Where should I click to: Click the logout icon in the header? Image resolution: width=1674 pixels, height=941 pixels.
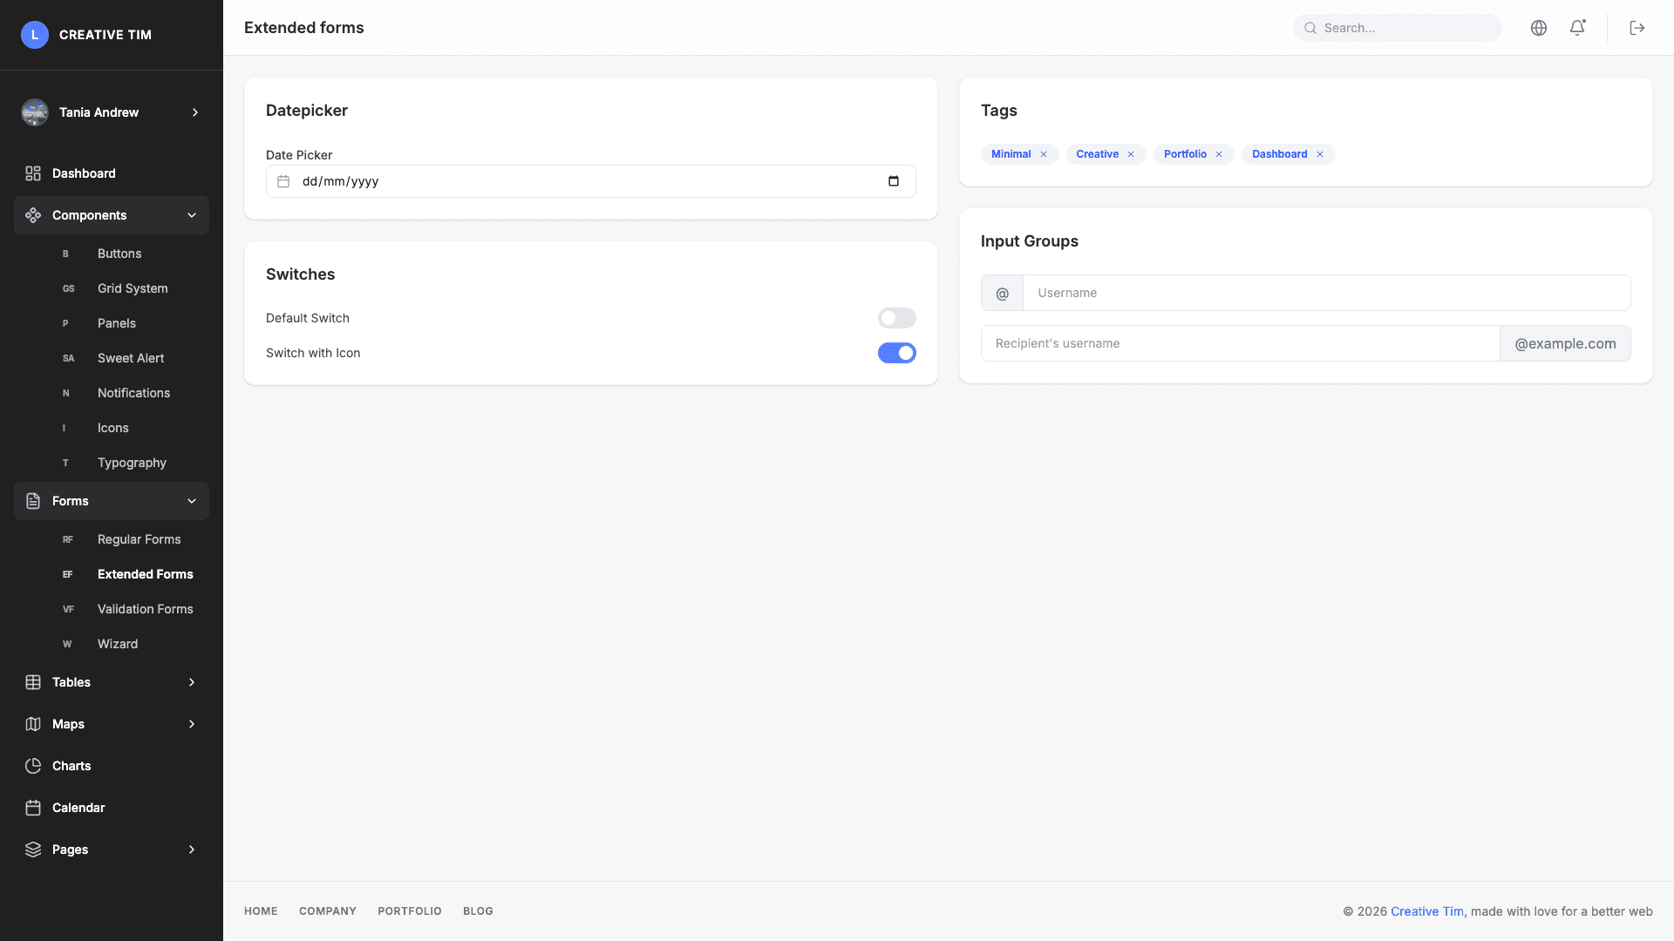[1637, 27]
